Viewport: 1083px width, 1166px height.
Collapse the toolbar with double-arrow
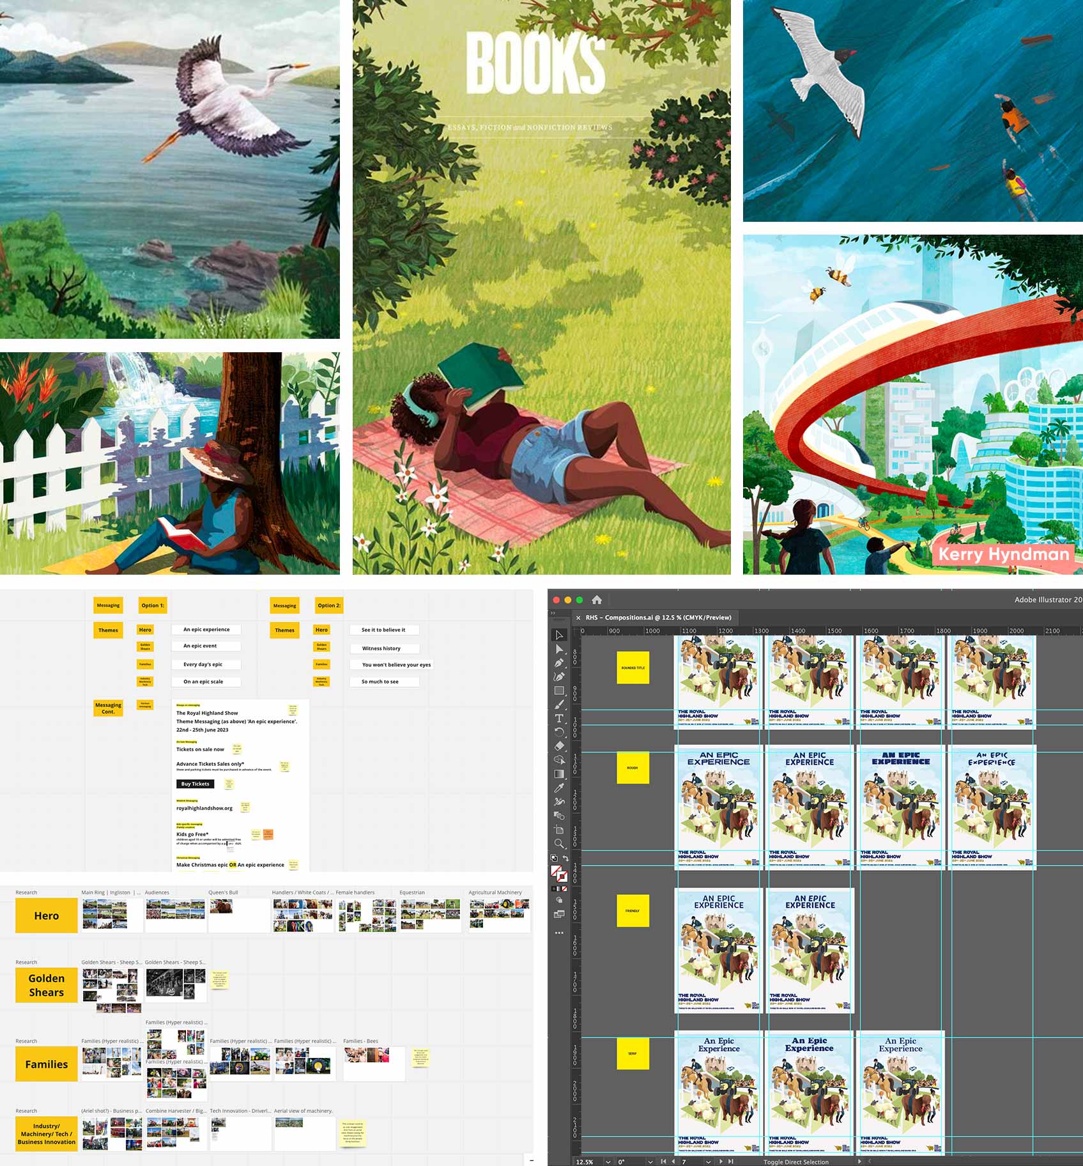coord(553,613)
